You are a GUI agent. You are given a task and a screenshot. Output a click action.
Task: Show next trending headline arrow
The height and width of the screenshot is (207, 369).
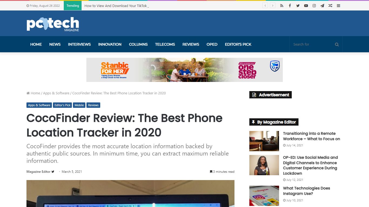pyautogui.click(x=273, y=6)
